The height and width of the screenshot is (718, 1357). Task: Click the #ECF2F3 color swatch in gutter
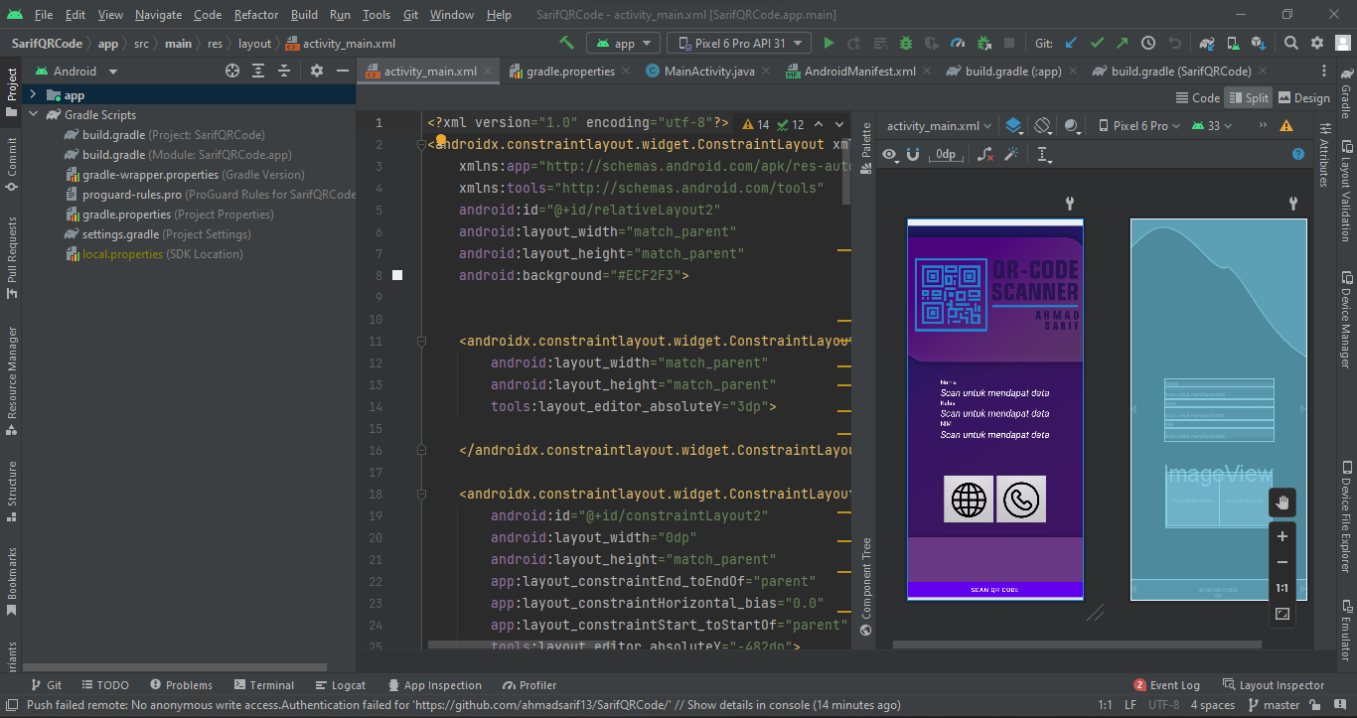[x=397, y=275]
